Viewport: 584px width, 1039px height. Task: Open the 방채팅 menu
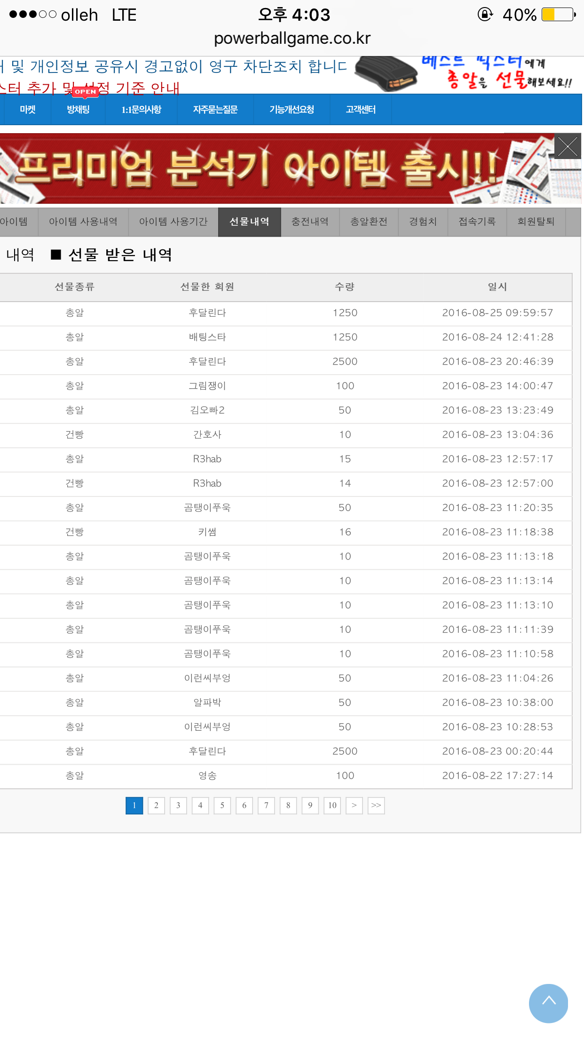pyautogui.click(x=78, y=109)
